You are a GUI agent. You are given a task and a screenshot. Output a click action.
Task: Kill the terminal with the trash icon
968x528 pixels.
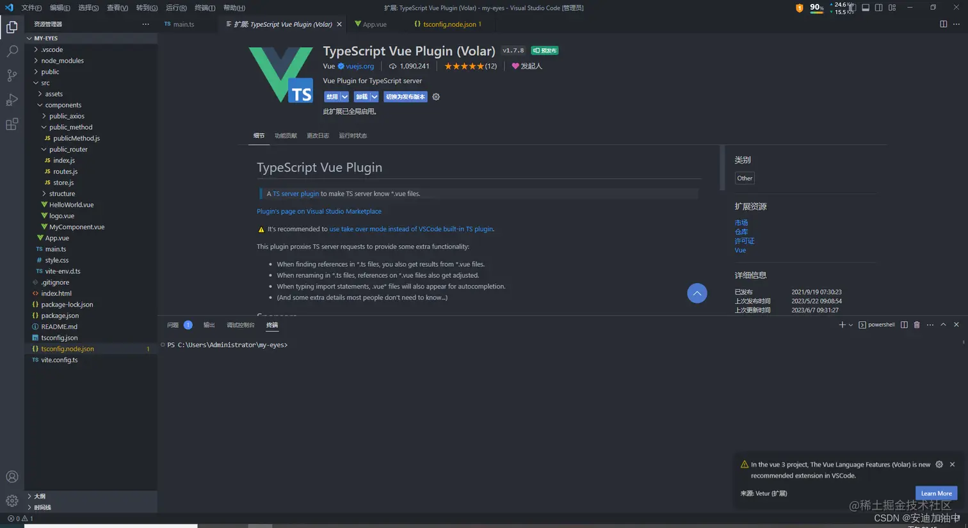pos(917,325)
